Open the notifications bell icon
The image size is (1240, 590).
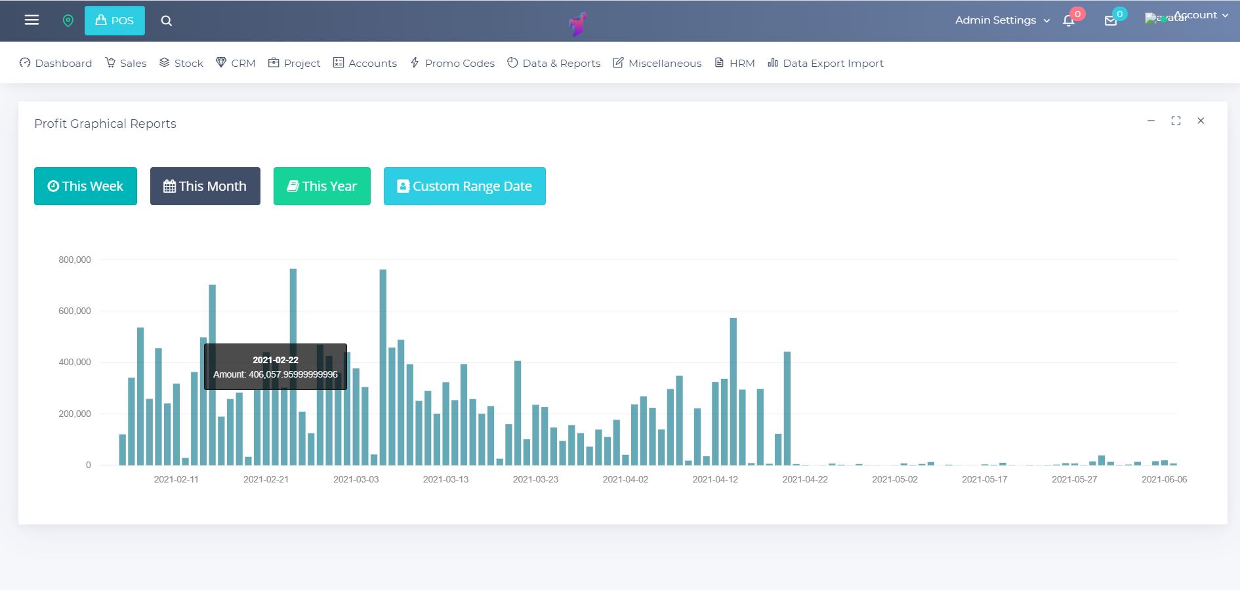pyautogui.click(x=1069, y=21)
